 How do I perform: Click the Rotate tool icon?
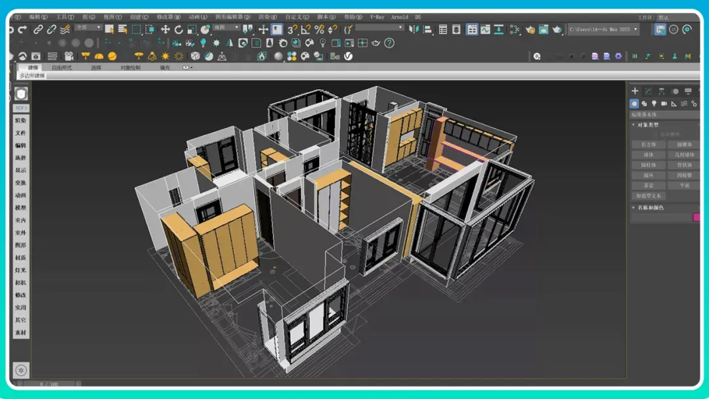click(179, 30)
